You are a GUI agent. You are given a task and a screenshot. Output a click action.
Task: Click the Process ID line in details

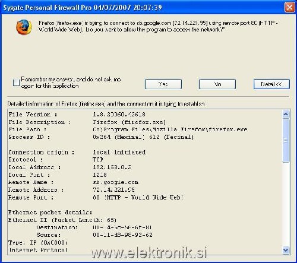pos(101,137)
